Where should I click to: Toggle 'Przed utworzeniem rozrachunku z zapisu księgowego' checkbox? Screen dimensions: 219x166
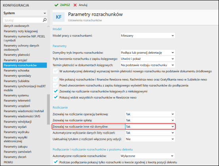[56, 85]
